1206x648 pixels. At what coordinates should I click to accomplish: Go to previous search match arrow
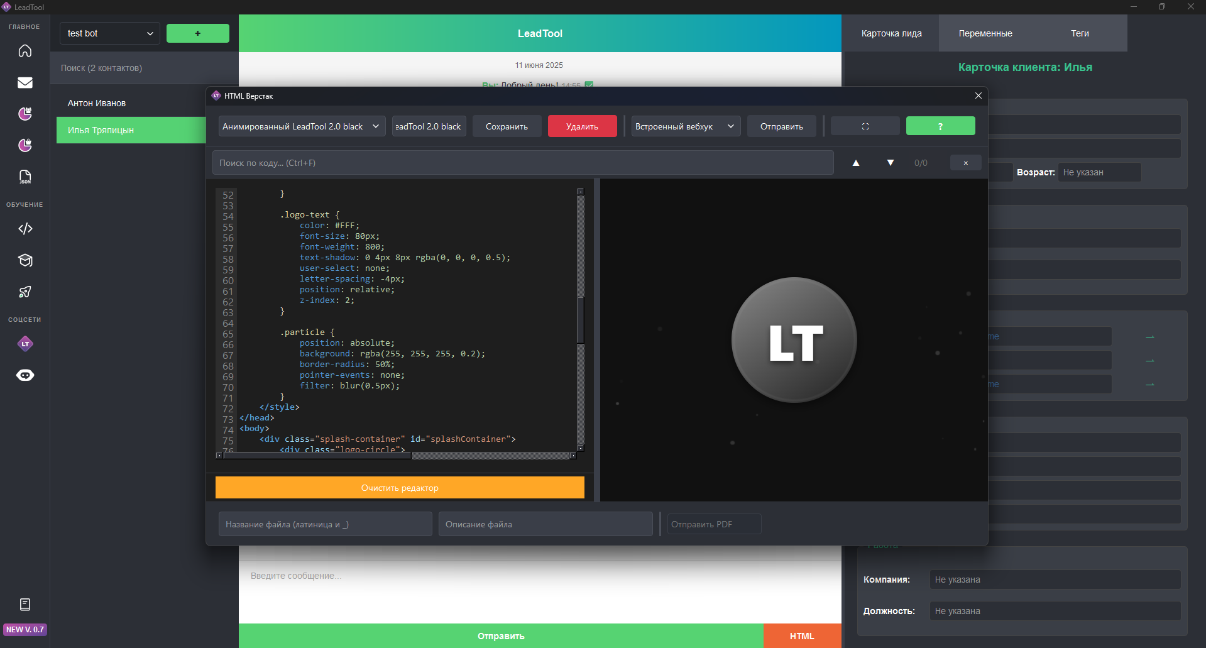[856, 163]
